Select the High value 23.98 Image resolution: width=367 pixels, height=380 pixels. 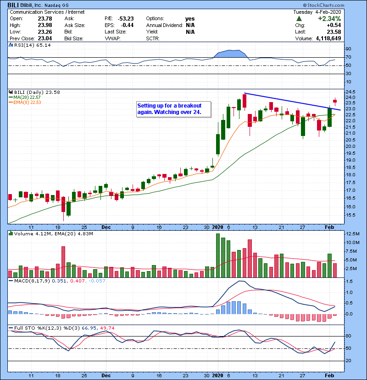(45, 25)
